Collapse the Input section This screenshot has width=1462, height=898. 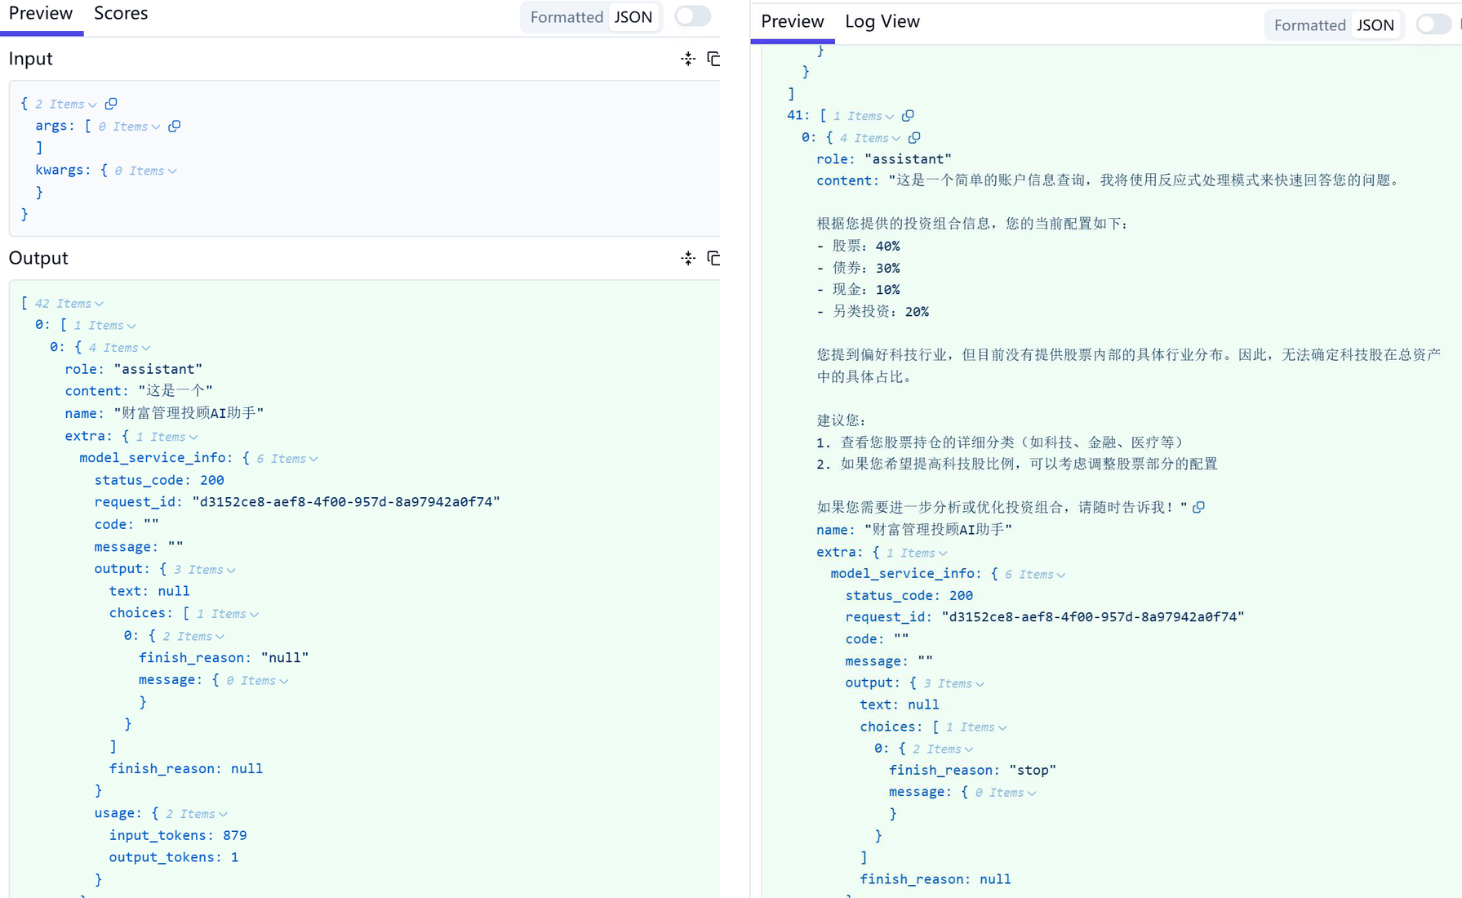pos(688,59)
